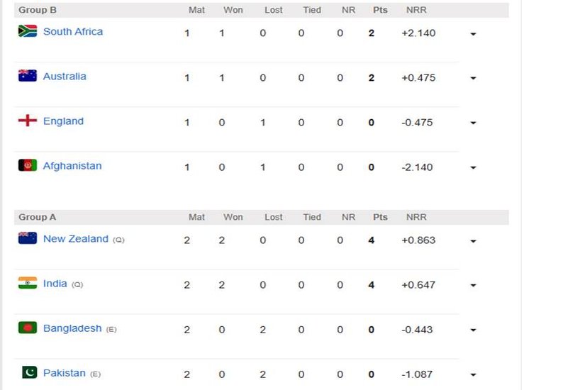Click the South Africa flag icon
The width and height of the screenshot is (585, 390).
(28, 31)
